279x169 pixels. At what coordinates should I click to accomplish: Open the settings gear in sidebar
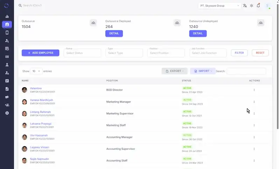pos(7,113)
